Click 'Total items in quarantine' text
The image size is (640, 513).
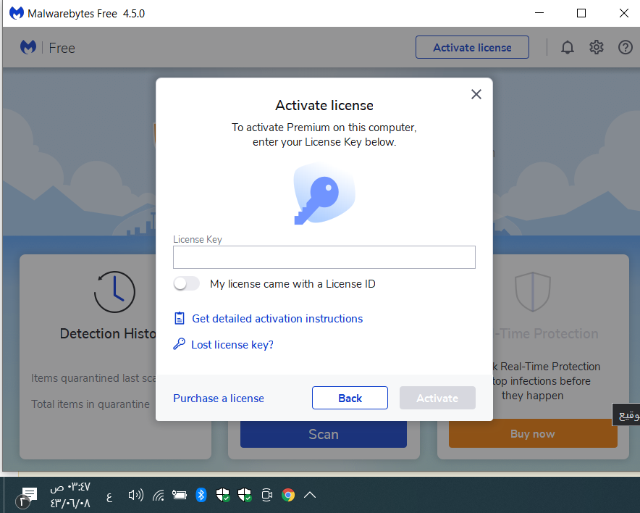click(x=90, y=404)
